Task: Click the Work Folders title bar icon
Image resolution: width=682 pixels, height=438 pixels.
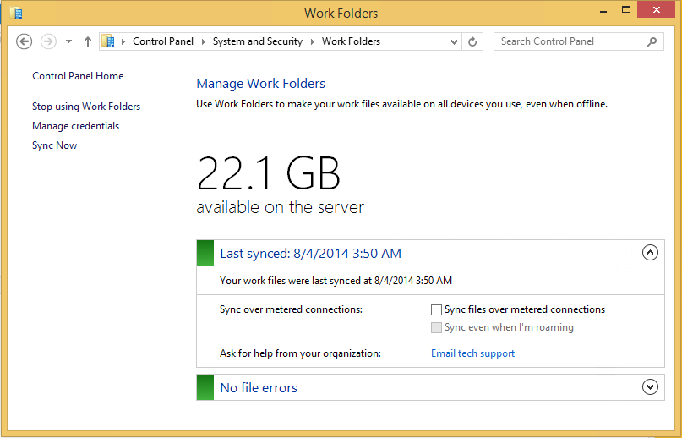Action: tap(16, 13)
